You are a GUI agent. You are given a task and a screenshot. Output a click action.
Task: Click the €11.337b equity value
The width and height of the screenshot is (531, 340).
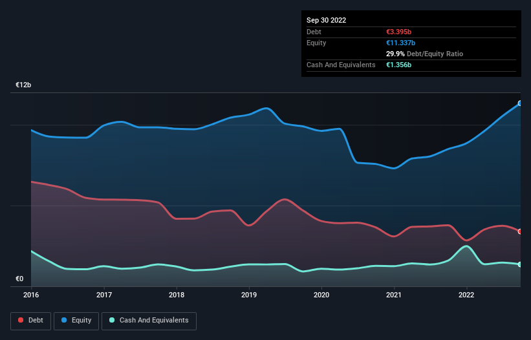pos(400,43)
